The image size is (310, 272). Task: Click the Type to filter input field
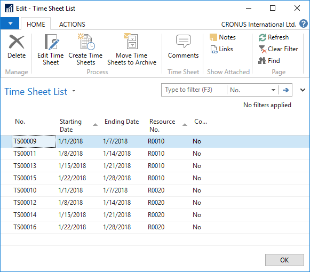point(194,90)
